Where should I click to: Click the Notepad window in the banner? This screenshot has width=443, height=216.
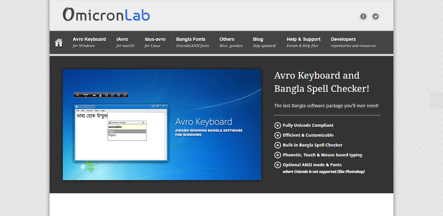(121, 133)
